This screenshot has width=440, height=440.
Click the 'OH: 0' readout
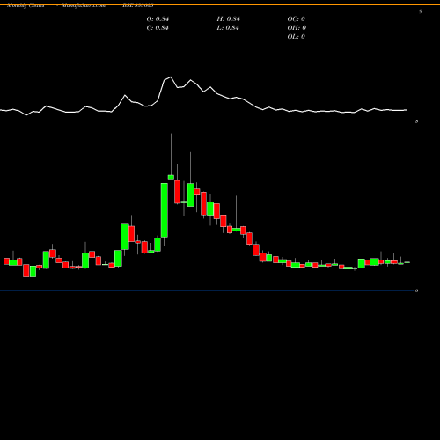click(297, 28)
